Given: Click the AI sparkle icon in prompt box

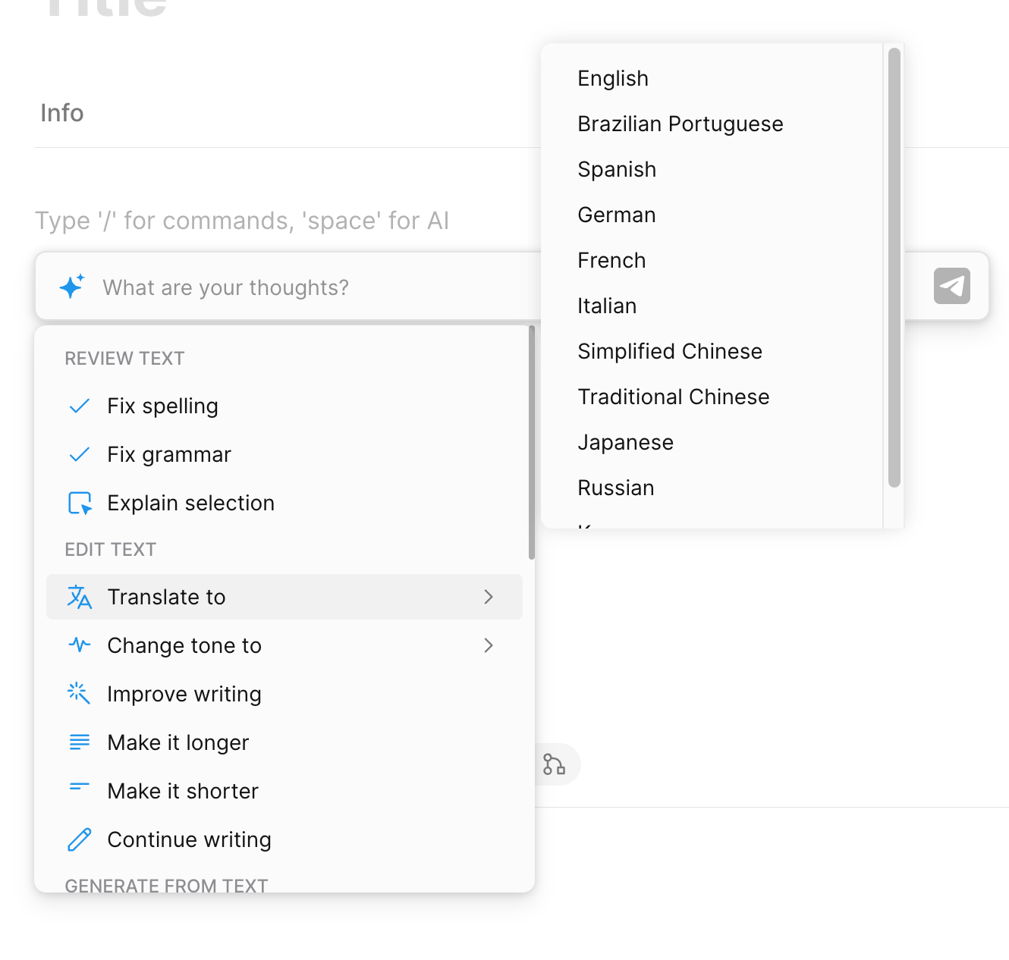Looking at the screenshot, I should [x=72, y=287].
